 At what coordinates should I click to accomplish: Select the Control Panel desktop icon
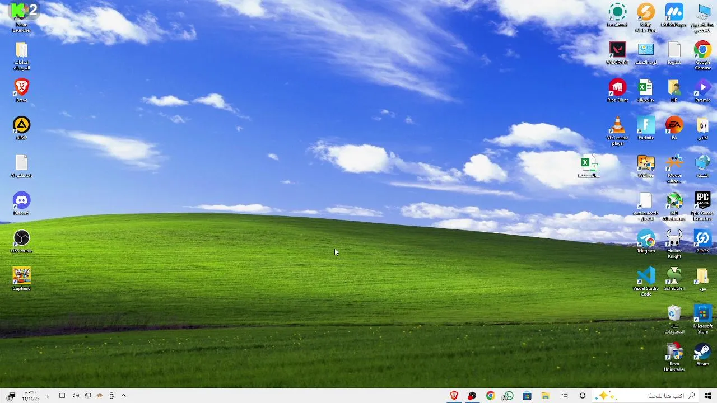(x=646, y=53)
